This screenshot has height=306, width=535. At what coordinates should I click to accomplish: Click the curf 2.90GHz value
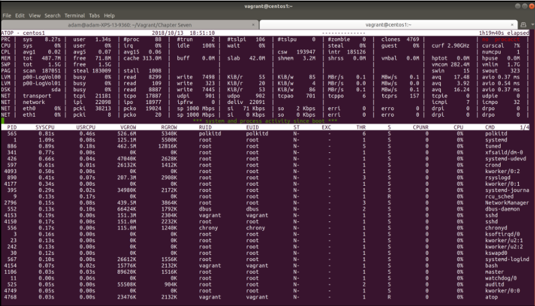pos(450,46)
